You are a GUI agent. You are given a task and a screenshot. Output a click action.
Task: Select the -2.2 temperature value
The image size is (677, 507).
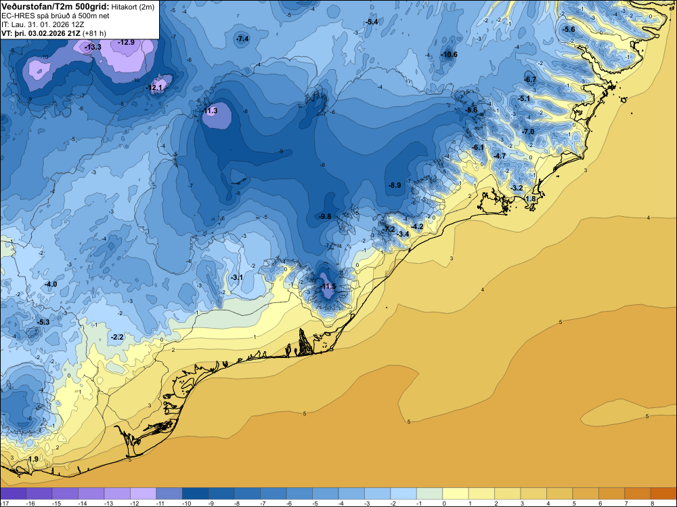point(117,337)
